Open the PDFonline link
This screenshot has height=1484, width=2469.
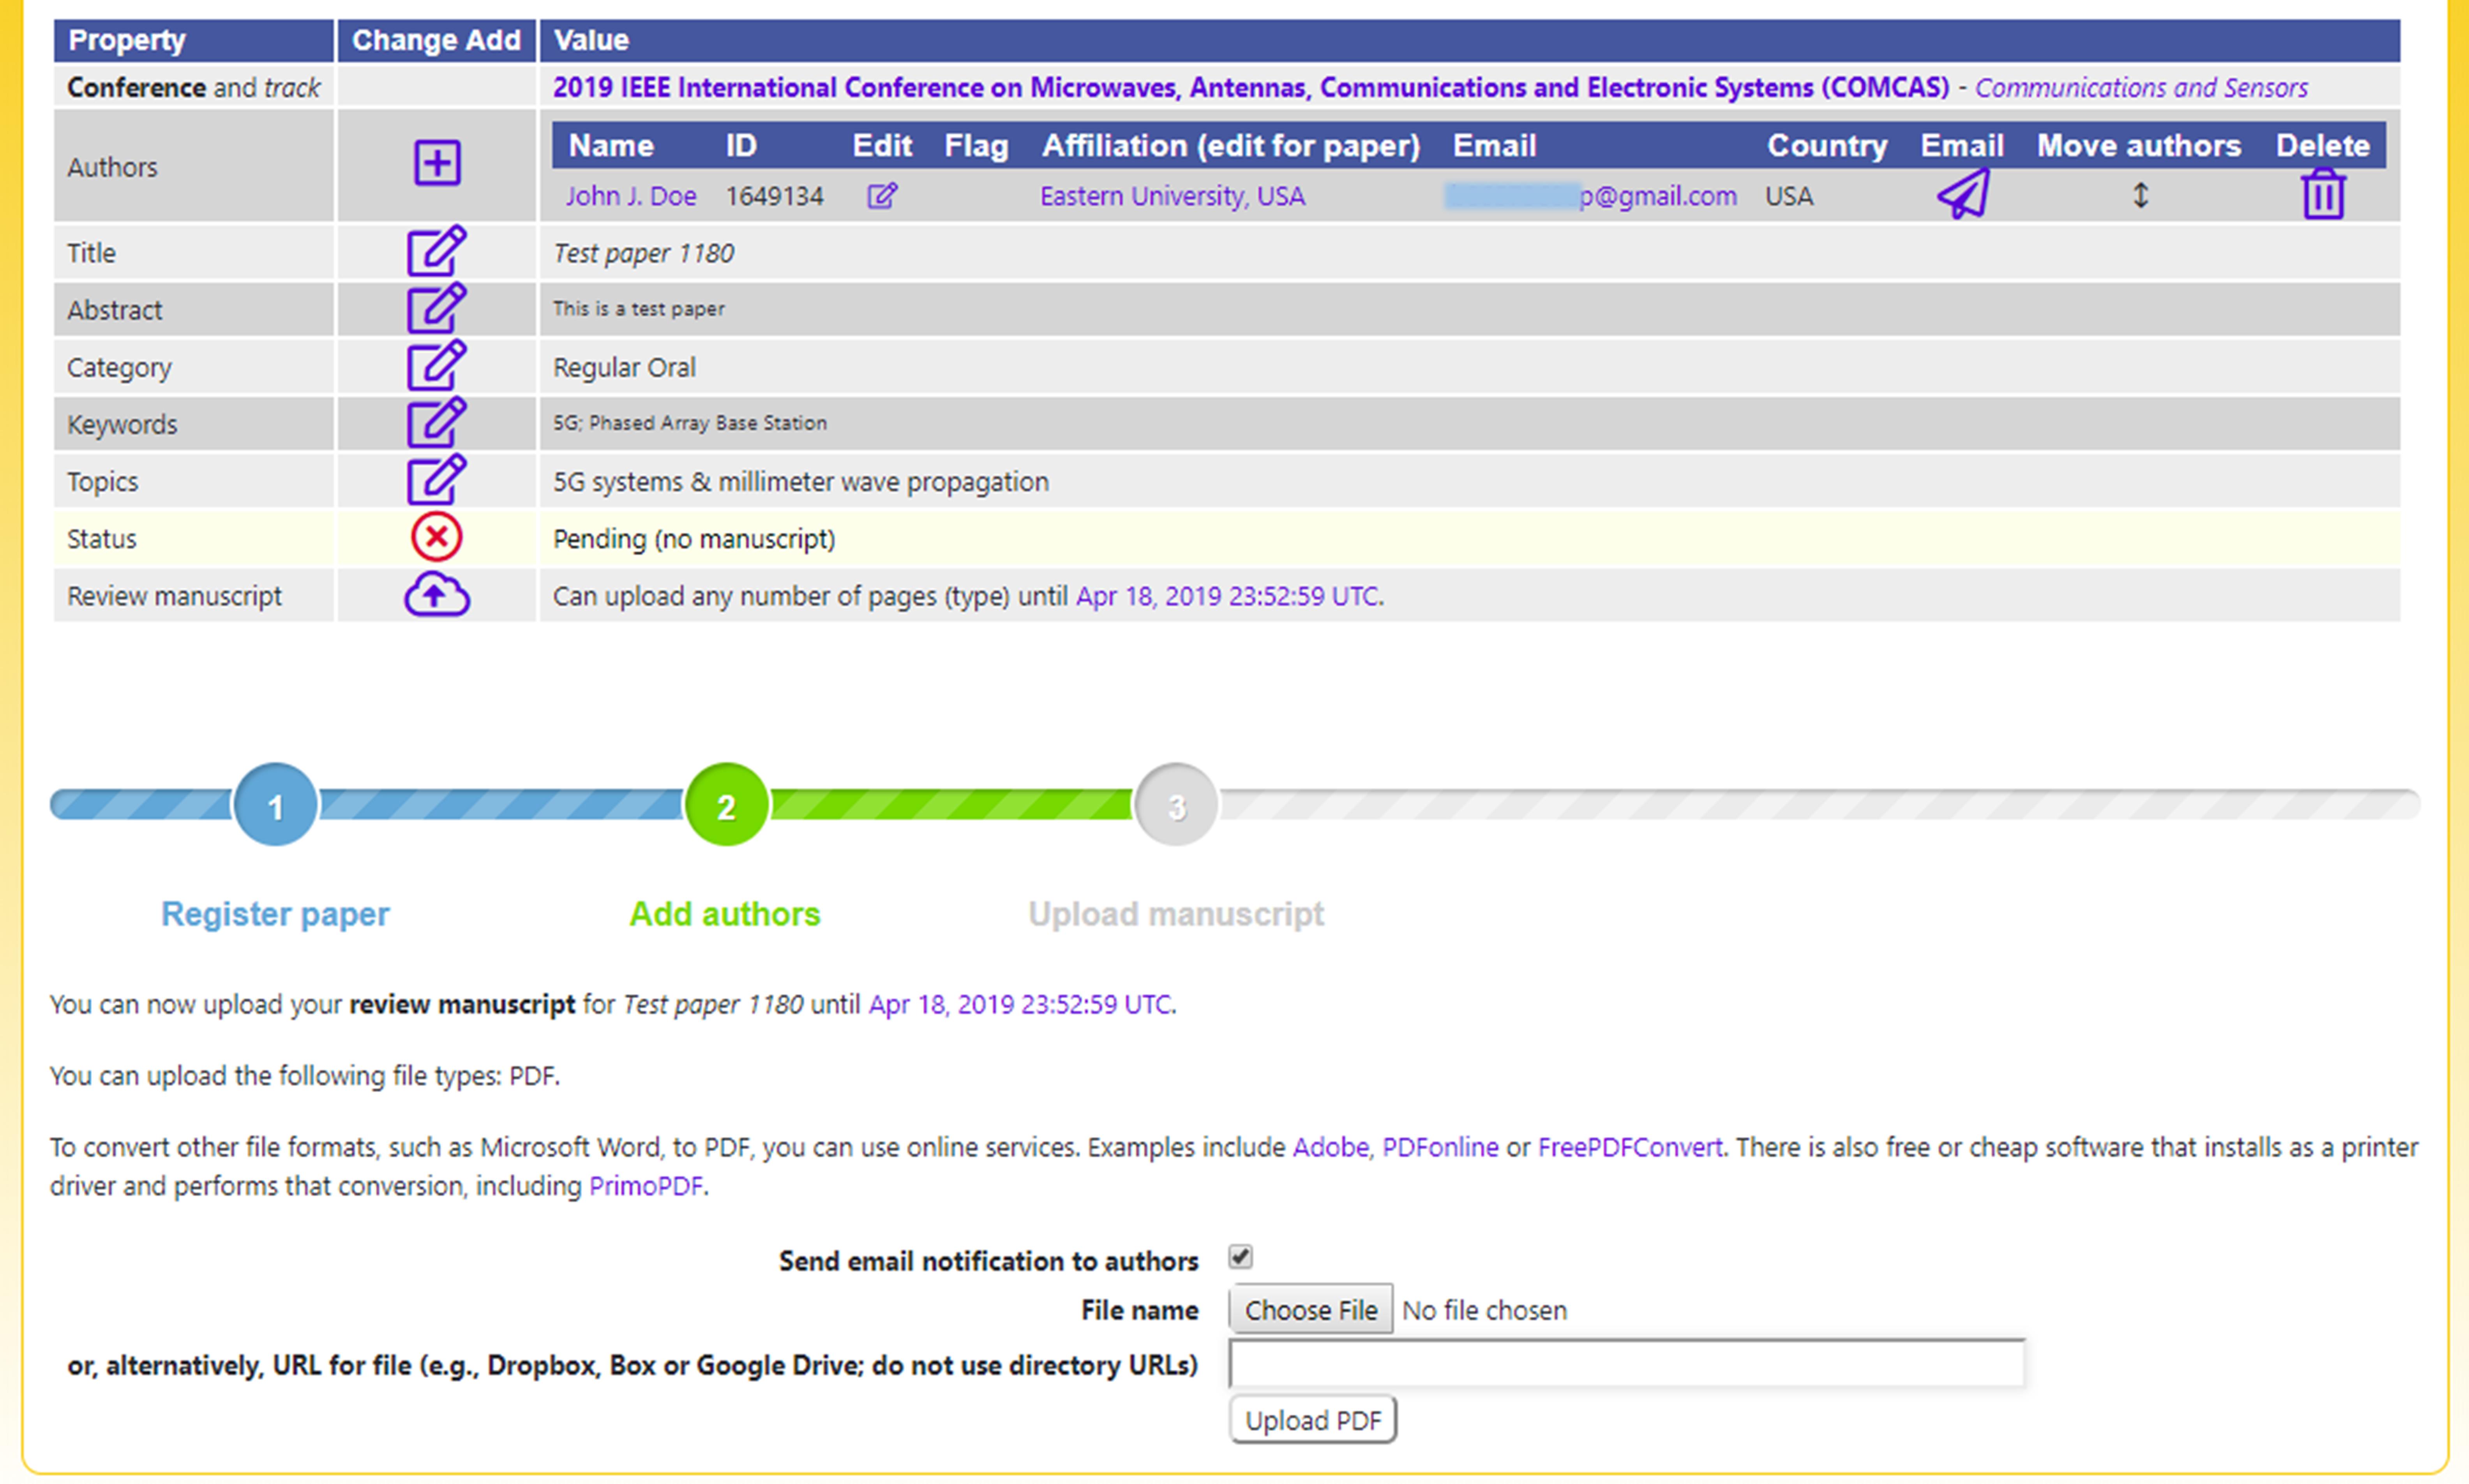1440,1147
